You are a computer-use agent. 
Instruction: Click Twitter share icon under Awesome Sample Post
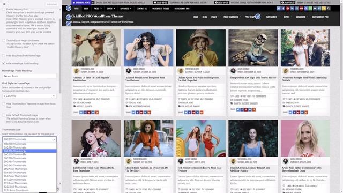tap(290, 112)
